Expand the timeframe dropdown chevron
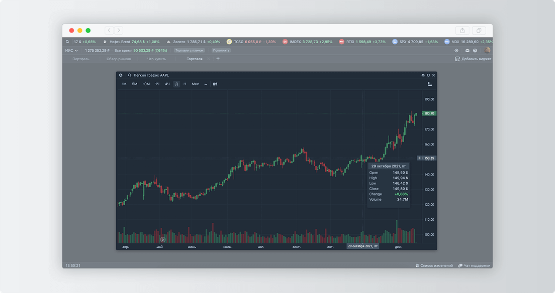The image size is (555, 293). (205, 84)
